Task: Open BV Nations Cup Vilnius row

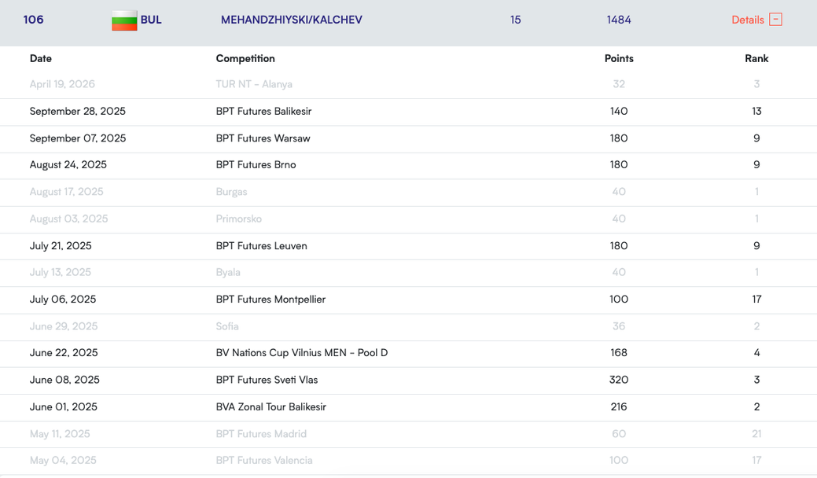Action: 301,353
